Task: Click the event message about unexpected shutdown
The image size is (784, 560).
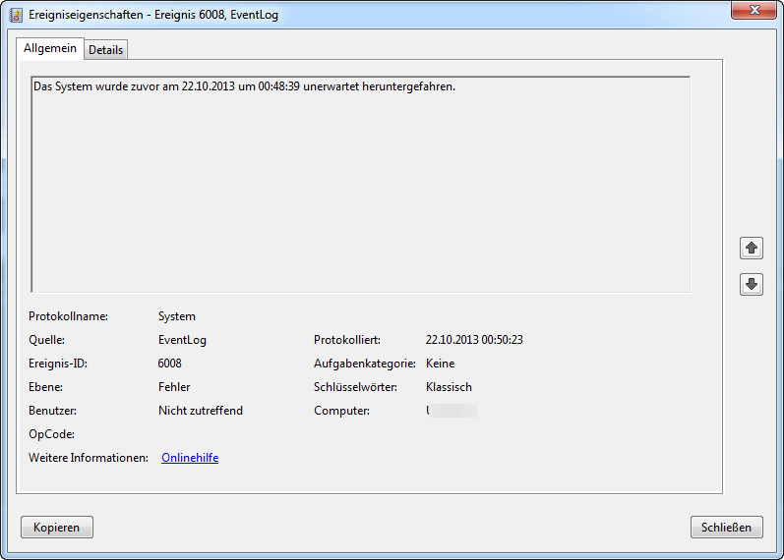Action: pos(244,86)
